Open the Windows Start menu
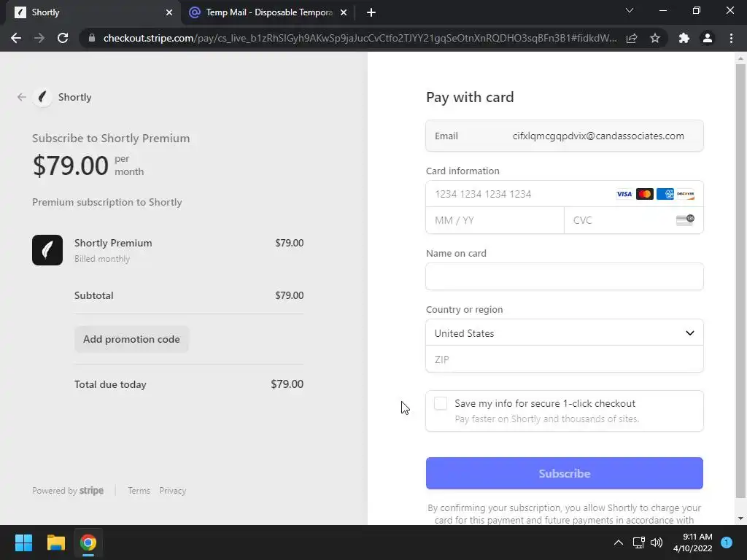Viewport: 747px width, 560px height. click(23, 542)
